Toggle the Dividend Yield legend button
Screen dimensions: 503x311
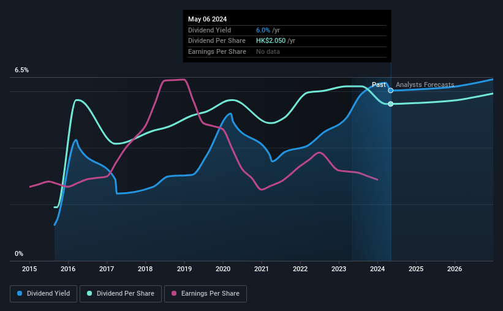[43, 294]
